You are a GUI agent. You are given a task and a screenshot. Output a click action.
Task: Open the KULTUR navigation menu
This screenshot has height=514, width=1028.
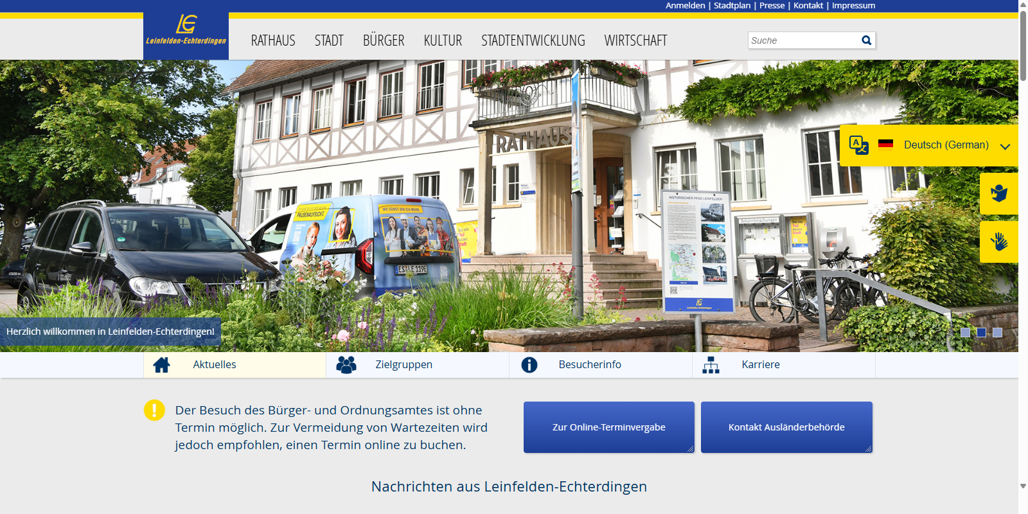click(x=443, y=40)
